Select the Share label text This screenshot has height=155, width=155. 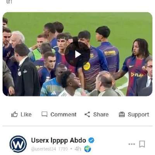click(101, 115)
